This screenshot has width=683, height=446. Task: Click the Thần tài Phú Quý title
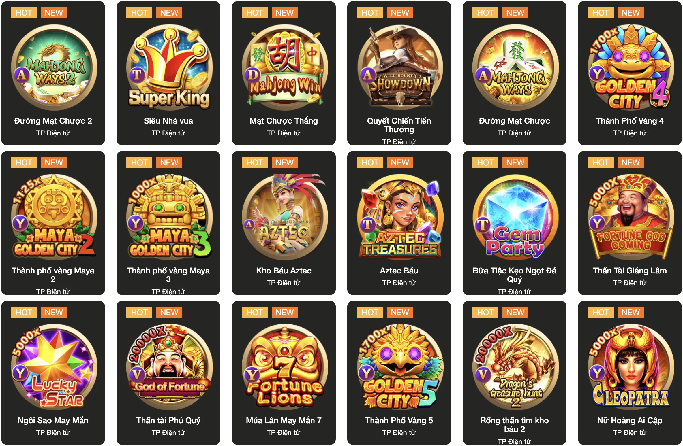(x=168, y=421)
